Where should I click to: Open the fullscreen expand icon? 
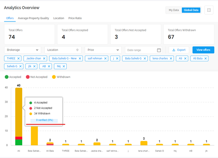click(209, 10)
